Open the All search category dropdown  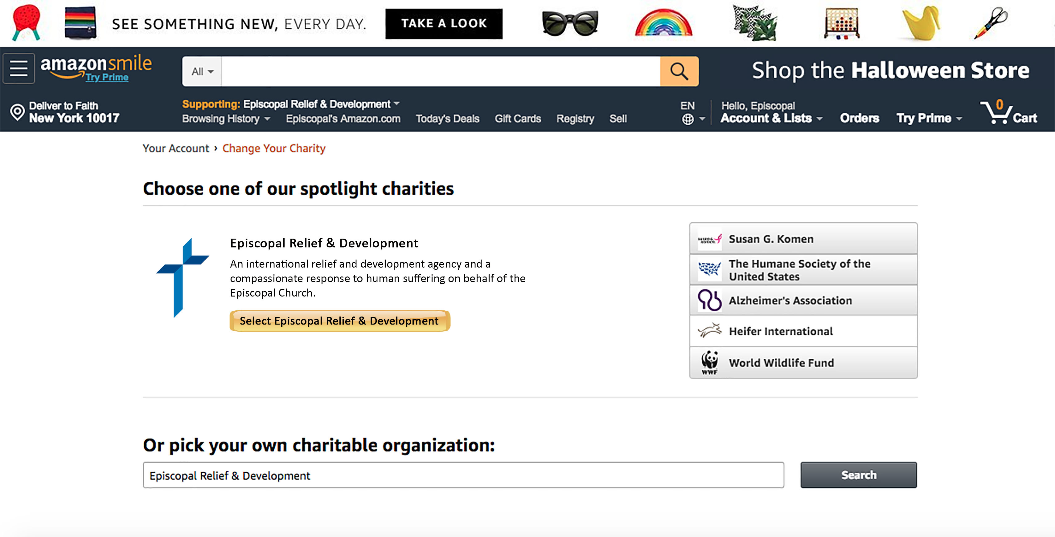point(202,71)
